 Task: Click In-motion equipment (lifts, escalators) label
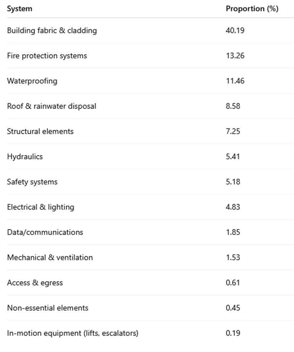click(x=73, y=333)
